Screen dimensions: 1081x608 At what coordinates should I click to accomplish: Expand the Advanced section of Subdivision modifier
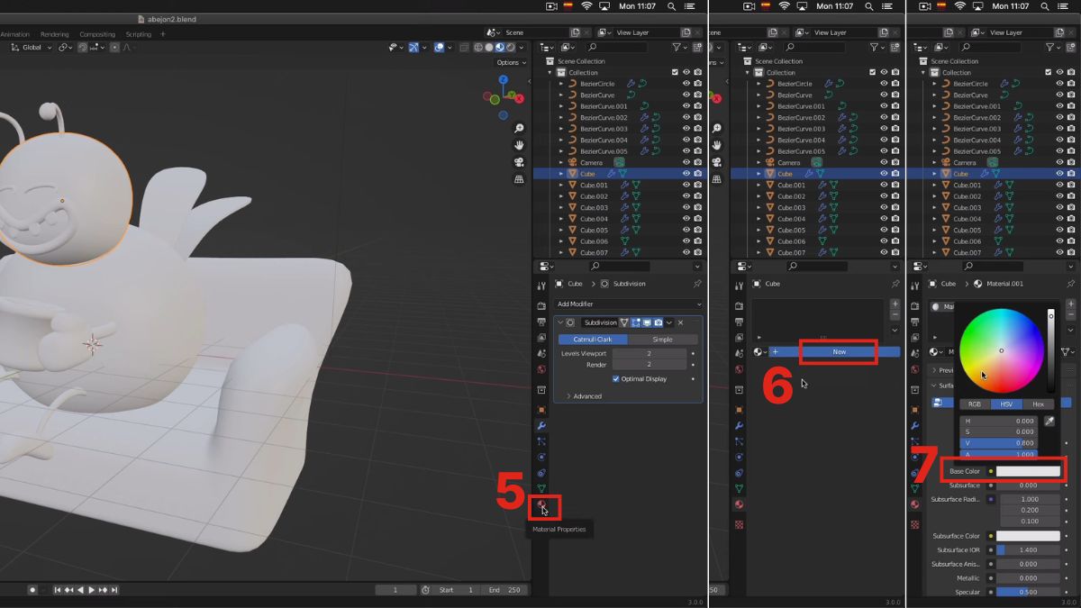coord(583,396)
